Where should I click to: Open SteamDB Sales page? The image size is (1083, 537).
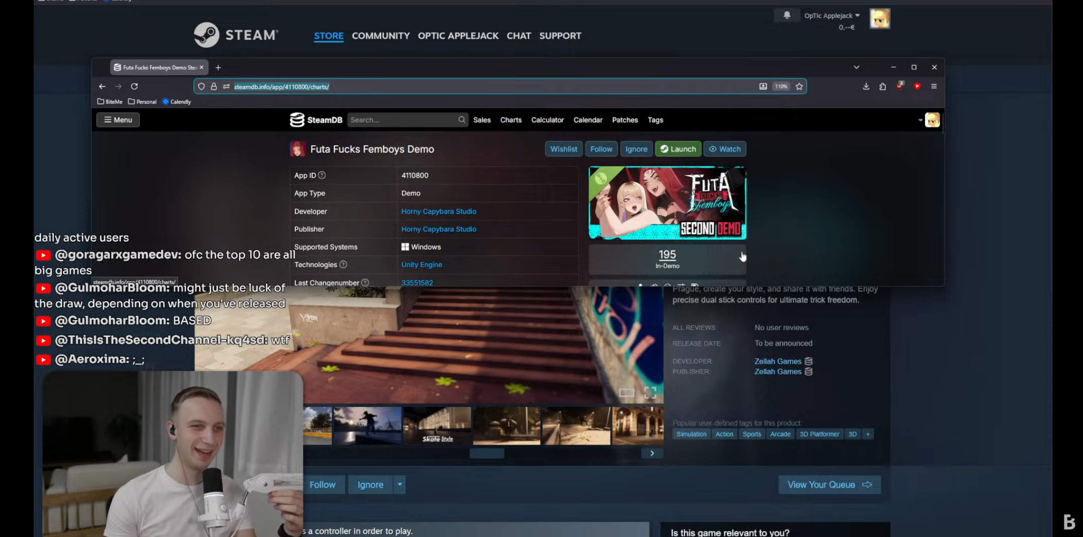click(482, 120)
